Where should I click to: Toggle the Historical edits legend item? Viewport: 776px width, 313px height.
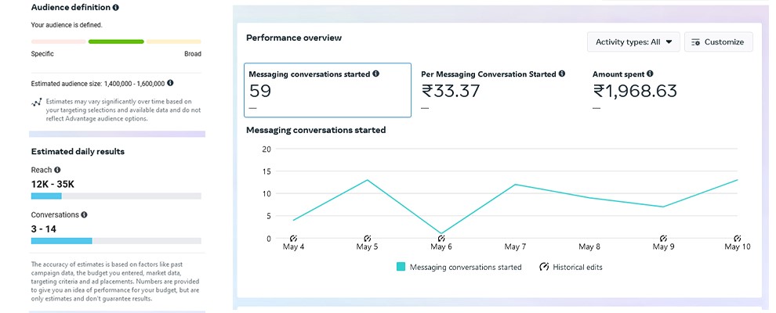pos(571,267)
